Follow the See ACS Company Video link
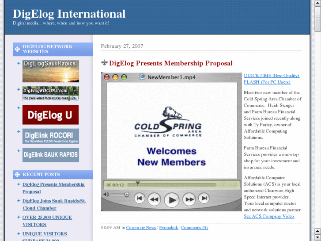The width and height of the screenshot is (321, 241). click(269, 216)
